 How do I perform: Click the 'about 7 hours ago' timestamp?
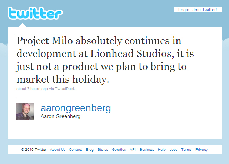coord(31,89)
